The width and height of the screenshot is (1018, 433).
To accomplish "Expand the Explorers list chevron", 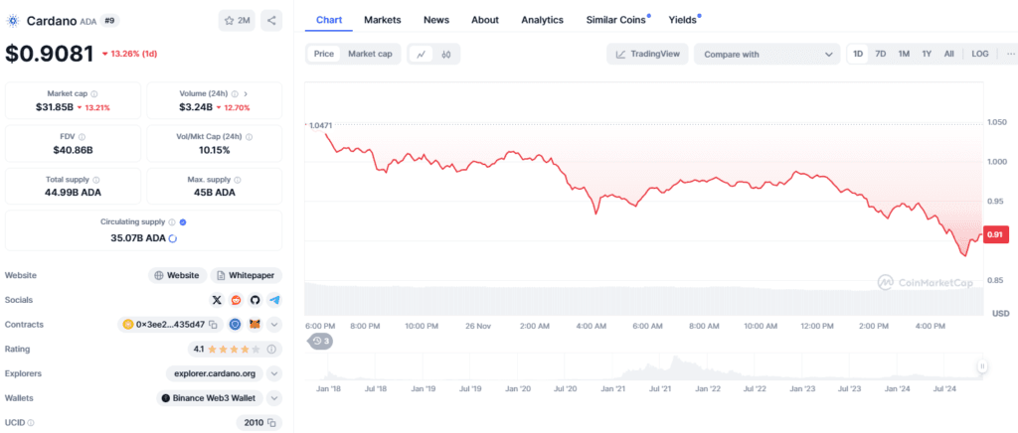I will click(x=274, y=373).
